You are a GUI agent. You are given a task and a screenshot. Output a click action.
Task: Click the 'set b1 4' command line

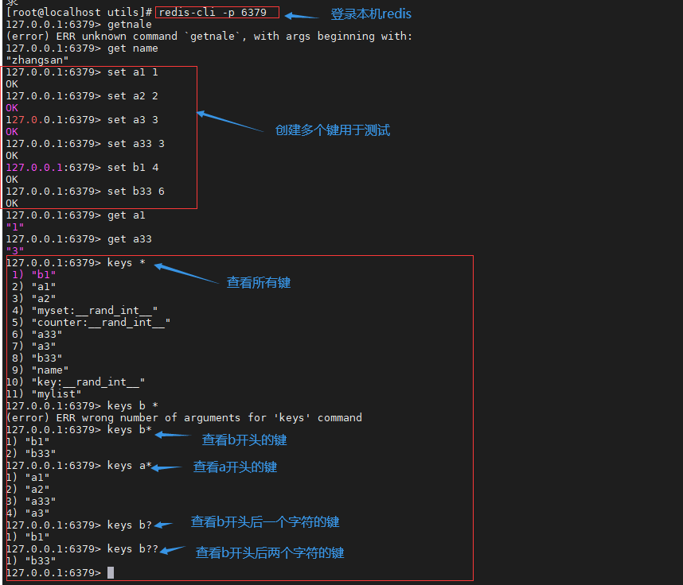82,168
